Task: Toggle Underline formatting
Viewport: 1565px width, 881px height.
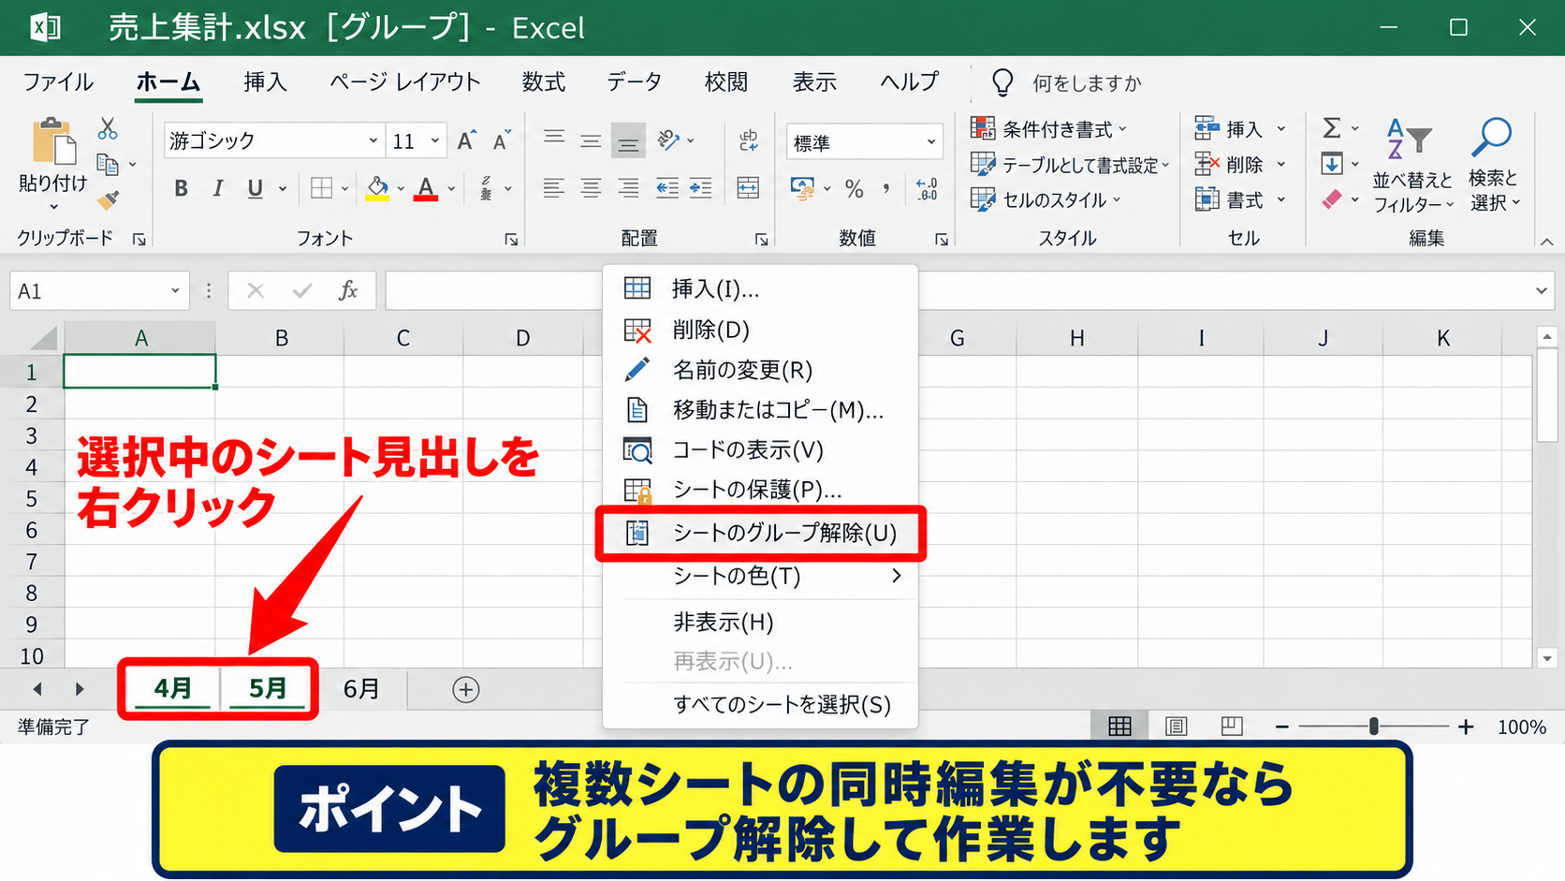Action: (255, 188)
